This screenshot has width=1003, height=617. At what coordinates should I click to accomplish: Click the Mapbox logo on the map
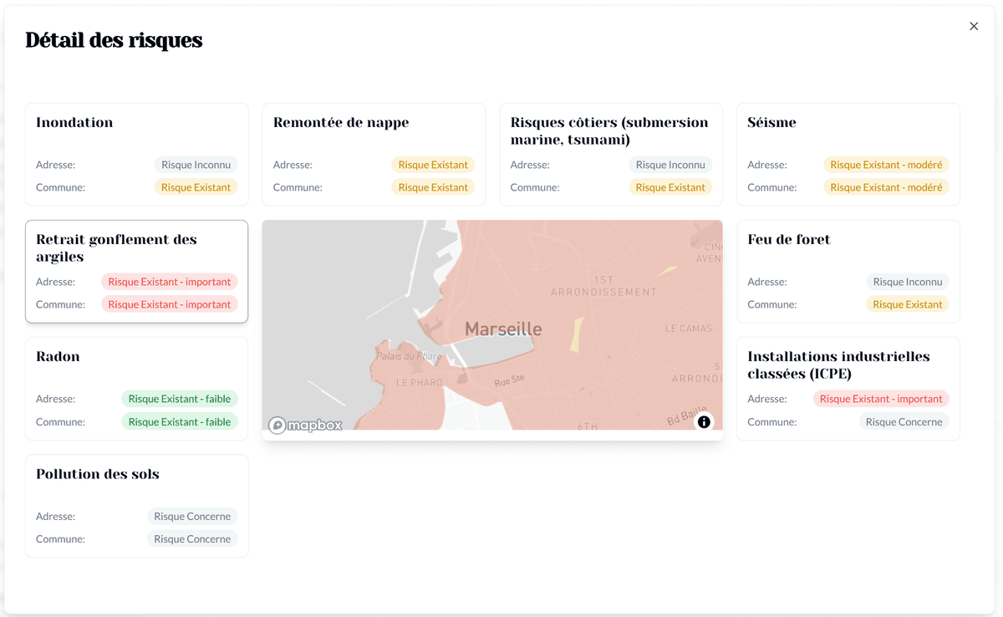(x=306, y=425)
